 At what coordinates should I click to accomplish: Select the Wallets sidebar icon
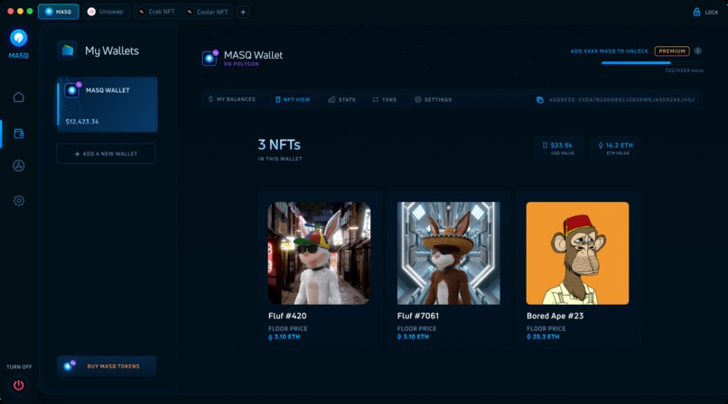tap(19, 133)
